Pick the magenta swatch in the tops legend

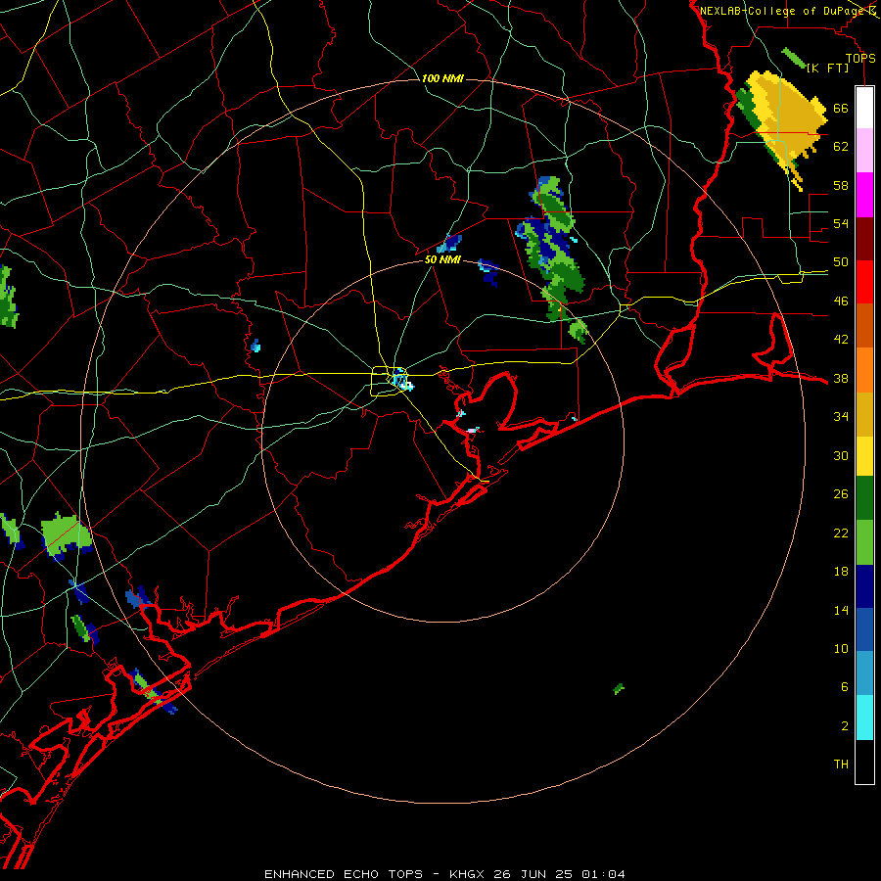pyautogui.click(x=864, y=195)
